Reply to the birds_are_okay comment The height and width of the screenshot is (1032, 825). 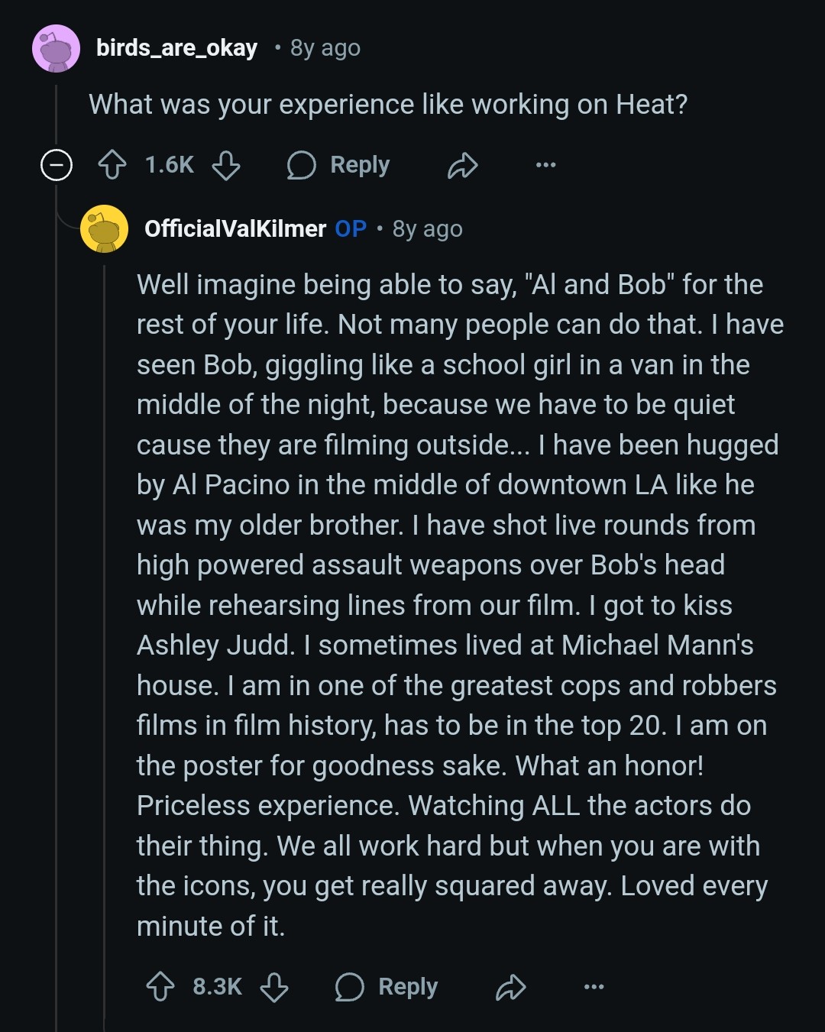click(338, 165)
